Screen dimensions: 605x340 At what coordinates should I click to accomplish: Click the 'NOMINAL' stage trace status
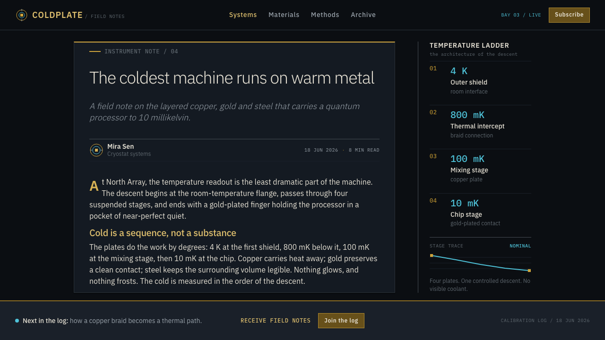[520, 246]
